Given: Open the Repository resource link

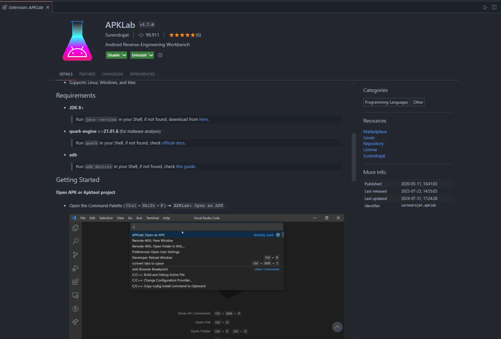Looking at the screenshot, I should pos(373,144).
